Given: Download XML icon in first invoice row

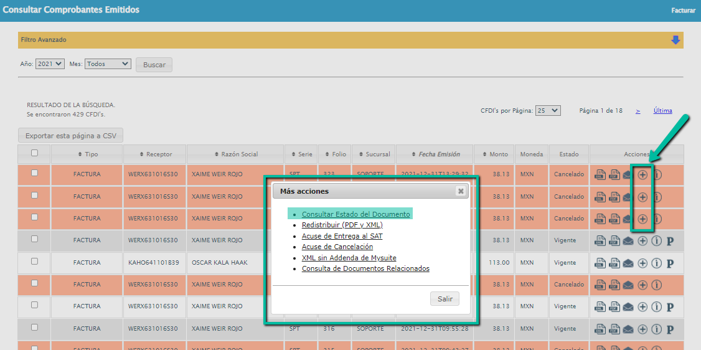Looking at the screenshot, I should coord(600,175).
